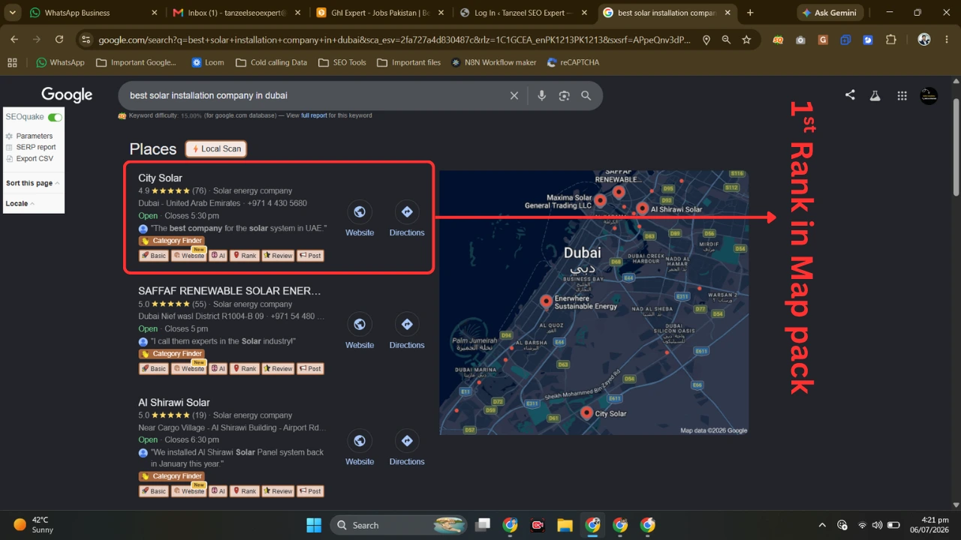Viewport: 961px width, 540px height.
Task: Click Review button under SAFFAF Renewable
Action: [x=278, y=368]
